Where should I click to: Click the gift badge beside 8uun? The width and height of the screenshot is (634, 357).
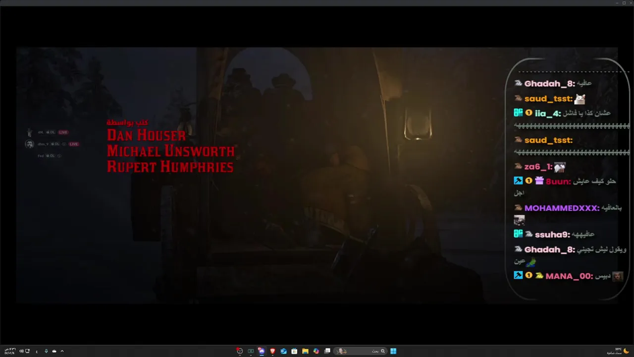click(x=539, y=181)
